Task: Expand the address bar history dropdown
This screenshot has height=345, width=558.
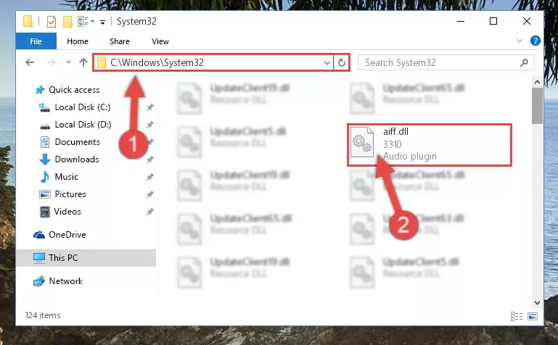Action: 327,63
